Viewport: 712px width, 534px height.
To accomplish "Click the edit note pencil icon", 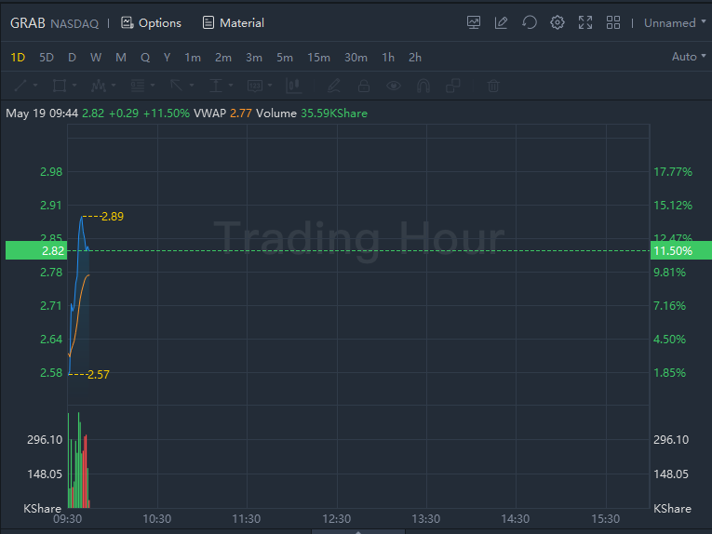I will 502,22.
